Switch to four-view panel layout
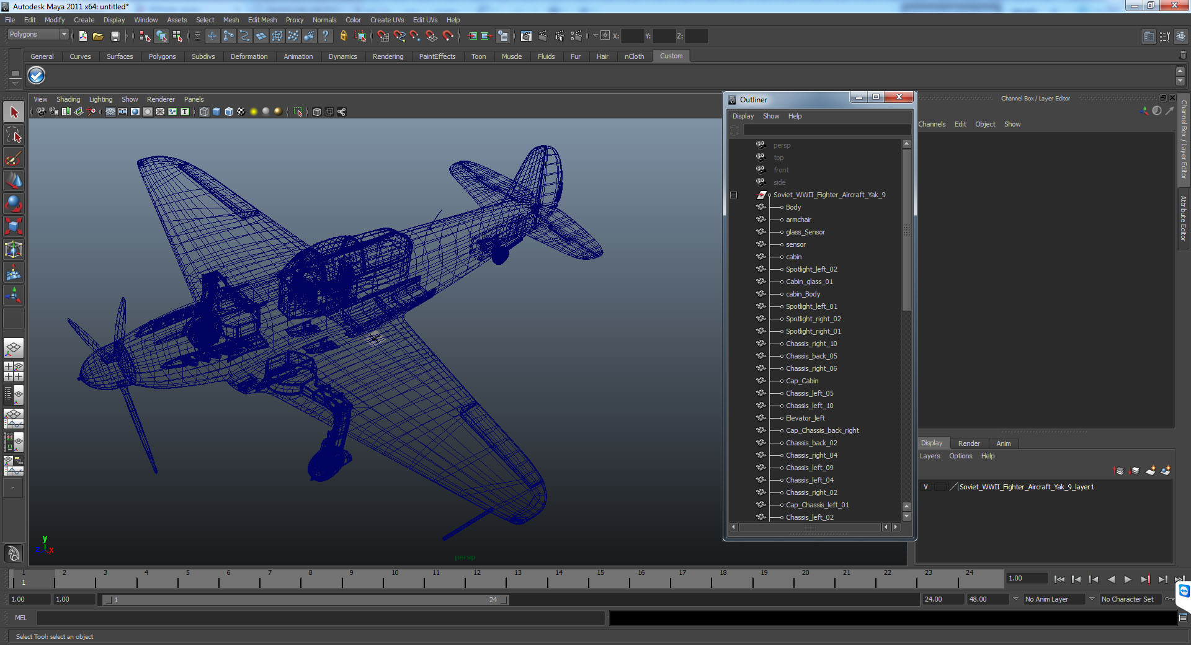Image resolution: width=1191 pixels, height=645 pixels. (14, 371)
